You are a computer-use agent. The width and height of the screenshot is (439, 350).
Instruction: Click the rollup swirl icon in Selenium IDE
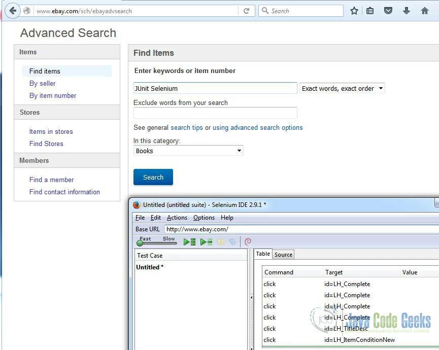pos(248,242)
